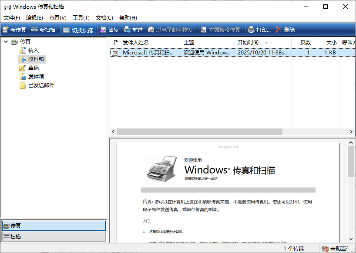The width and height of the screenshot is (356, 253).
Task: Print the fax using 打印 button
Action: [x=259, y=30]
